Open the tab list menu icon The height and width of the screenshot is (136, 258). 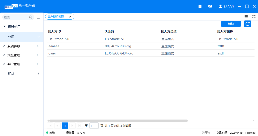tap(246, 16)
